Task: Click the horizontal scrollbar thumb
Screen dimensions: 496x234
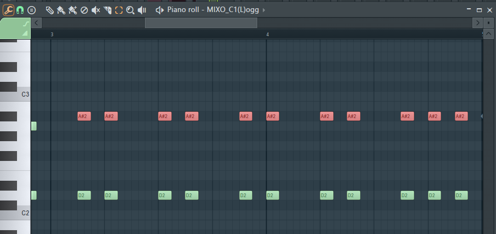Action: point(201,23)
